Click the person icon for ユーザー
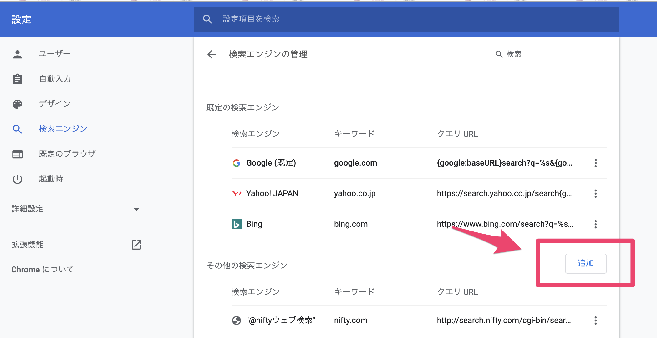The width and height of the screenshot is (657, 338). coord(18,54)
